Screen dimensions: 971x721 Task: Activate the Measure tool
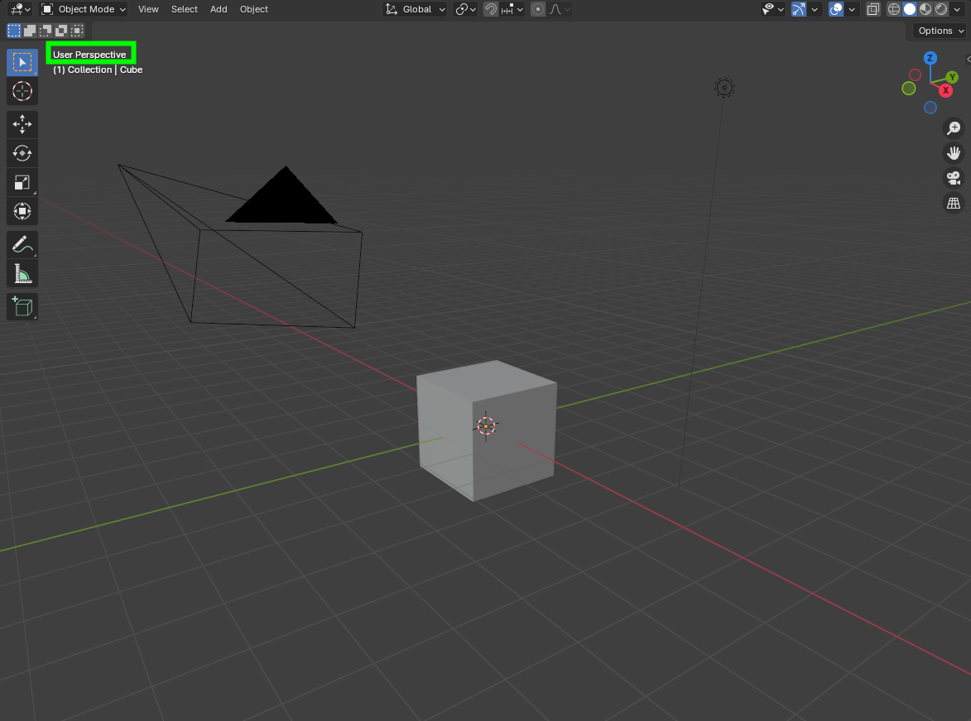pos(22,273)
